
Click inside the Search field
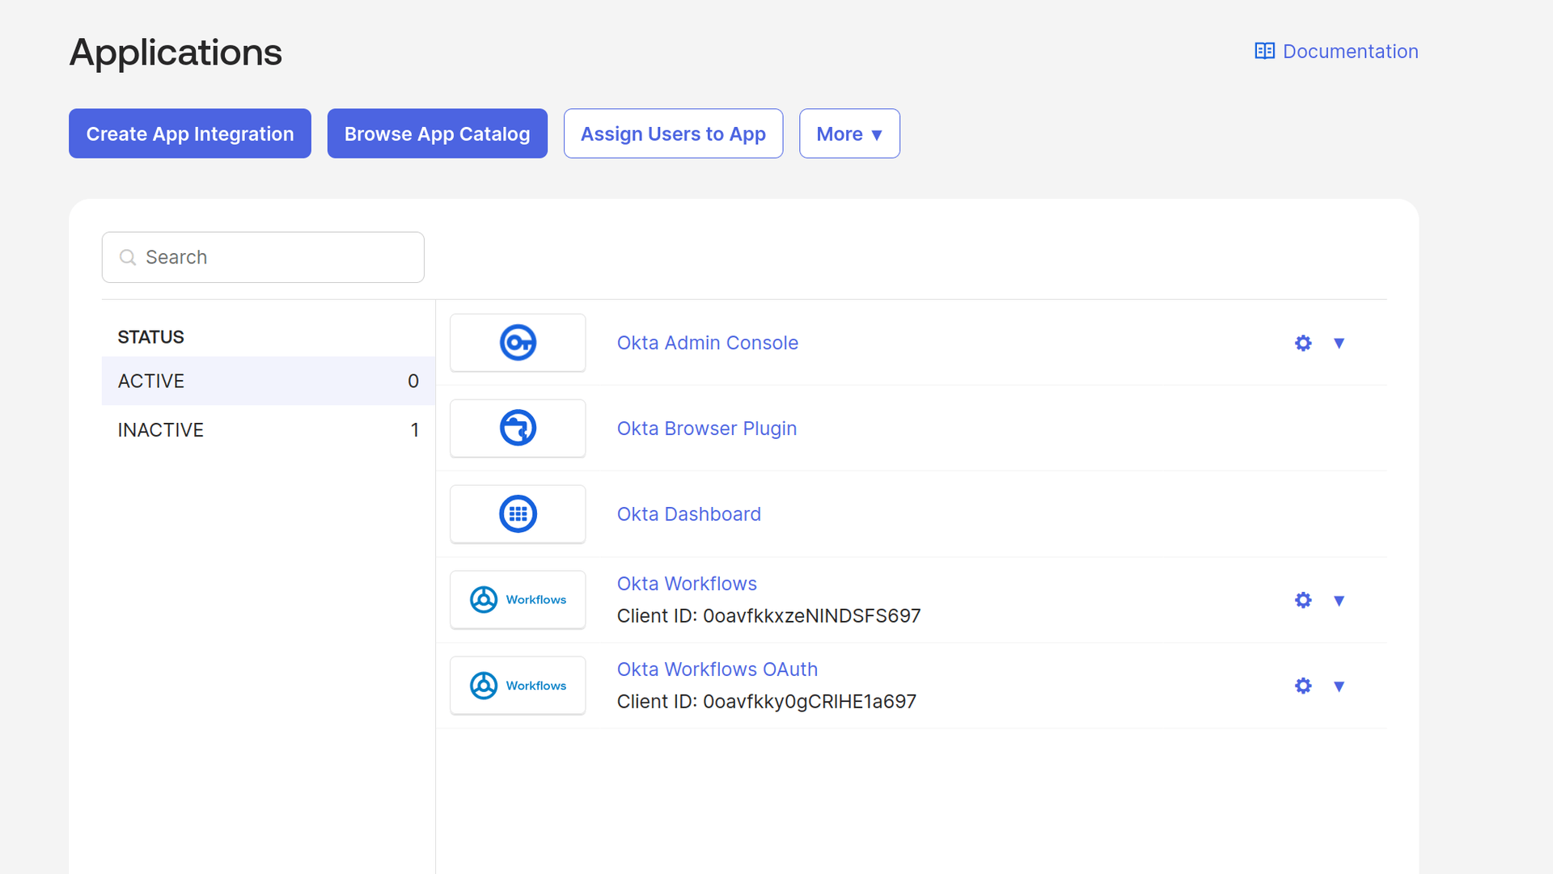262,256
